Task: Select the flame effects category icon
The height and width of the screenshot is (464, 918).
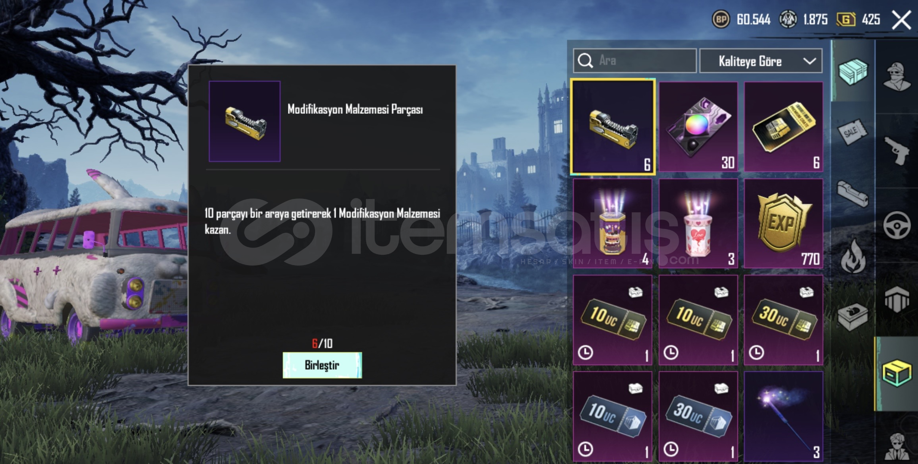Action: point(853,256)
